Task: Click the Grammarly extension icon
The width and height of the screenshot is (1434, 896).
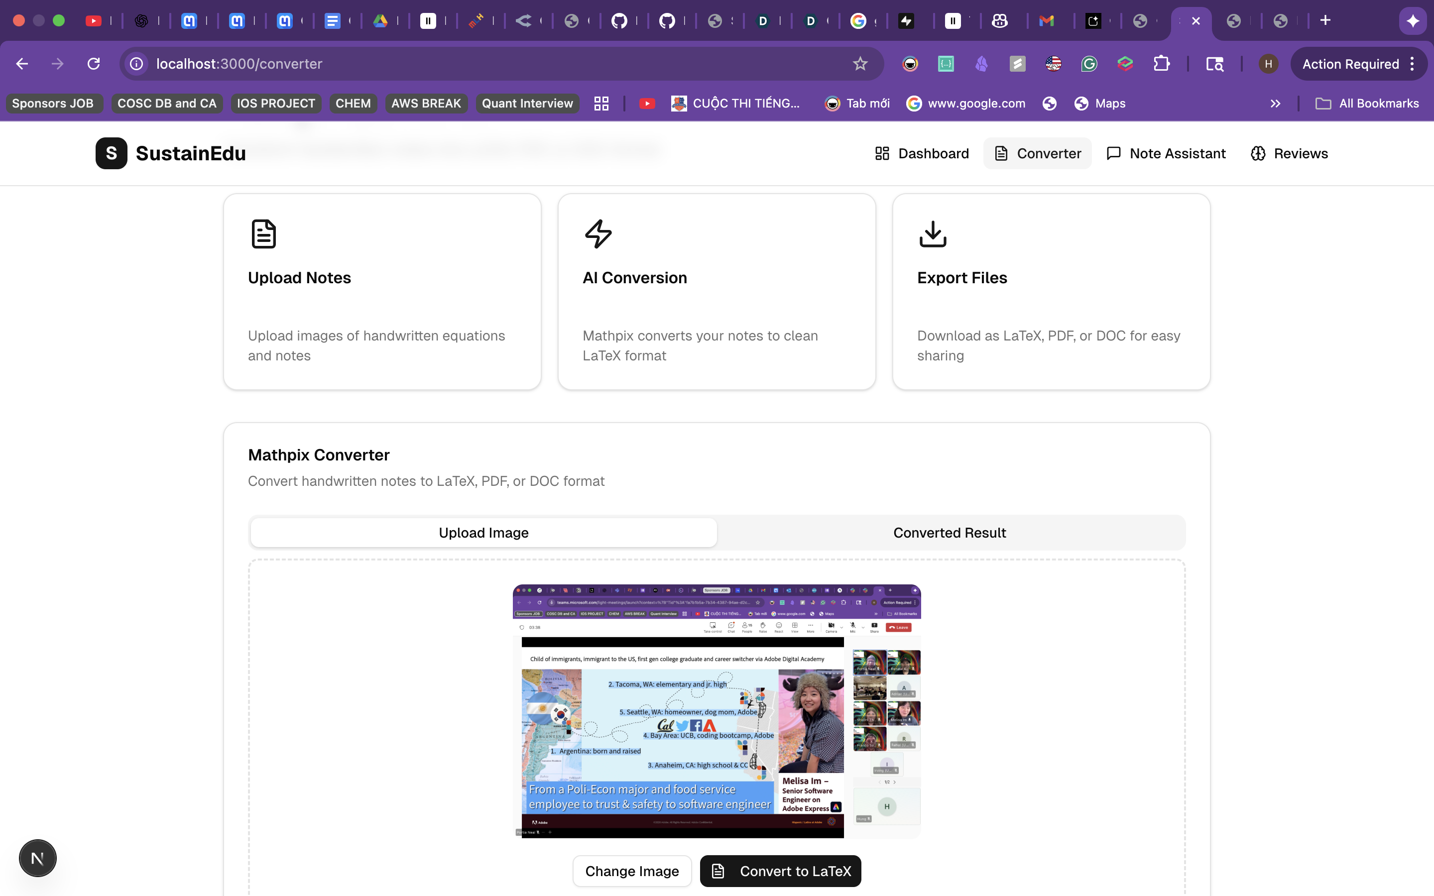Action: click(1089, 64)
